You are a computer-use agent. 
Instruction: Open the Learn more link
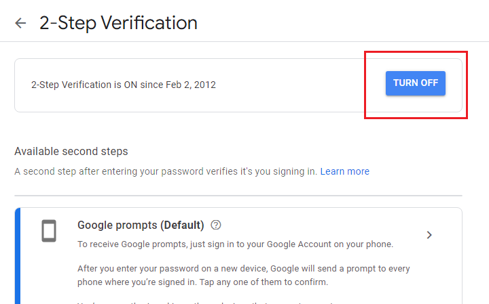tap(344, 171)
